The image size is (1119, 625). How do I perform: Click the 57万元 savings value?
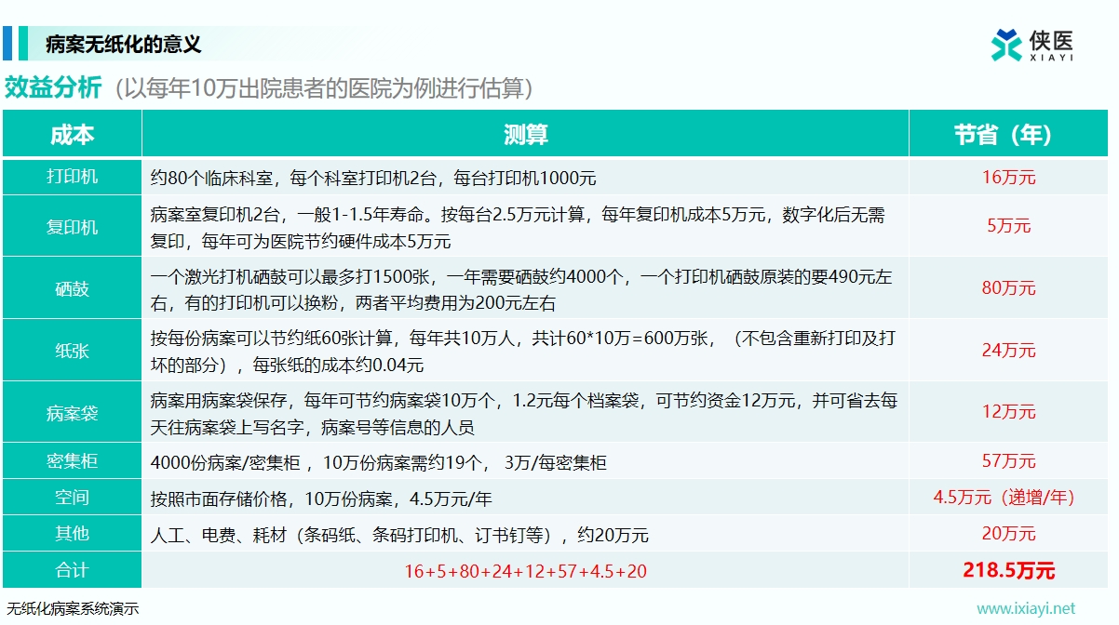click(1008, 461)
